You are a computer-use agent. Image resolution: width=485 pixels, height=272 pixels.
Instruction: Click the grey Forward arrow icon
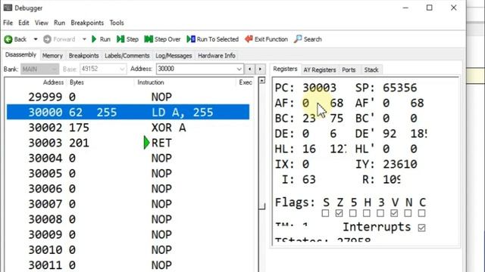click(x=47, y=39)
